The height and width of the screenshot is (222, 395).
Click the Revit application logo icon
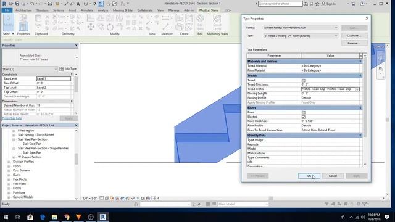(4, 4)
